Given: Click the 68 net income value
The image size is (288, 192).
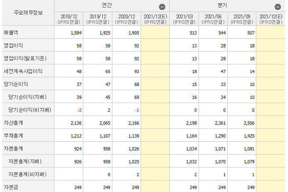Looking at the screenshot, I should tap(137, 84).
